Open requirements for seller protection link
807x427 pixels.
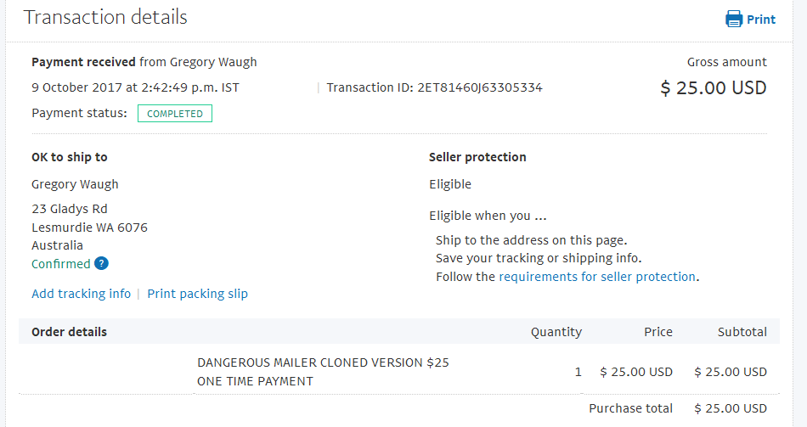point(597,277)
